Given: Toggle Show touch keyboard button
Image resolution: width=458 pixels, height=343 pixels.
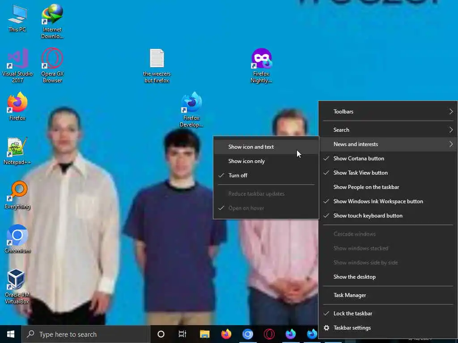Looking at the screenshot, I should pyautogui.click(x=388, y=216).
